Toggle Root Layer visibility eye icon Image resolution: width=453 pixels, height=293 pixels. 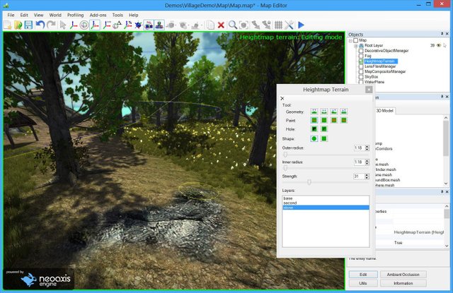tap(439, 45)
